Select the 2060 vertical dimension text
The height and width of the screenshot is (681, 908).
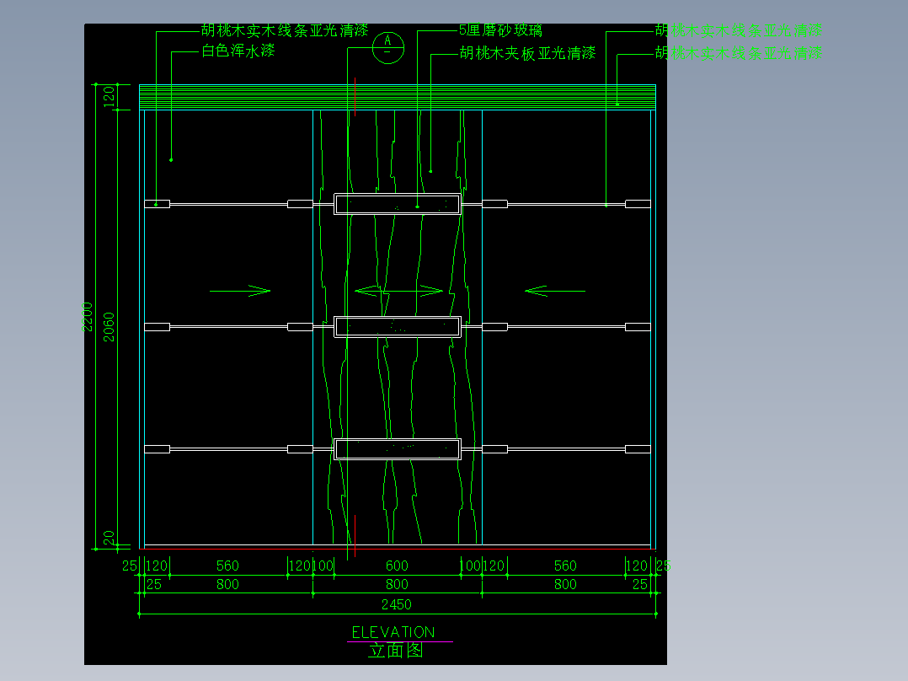(109, 327)
